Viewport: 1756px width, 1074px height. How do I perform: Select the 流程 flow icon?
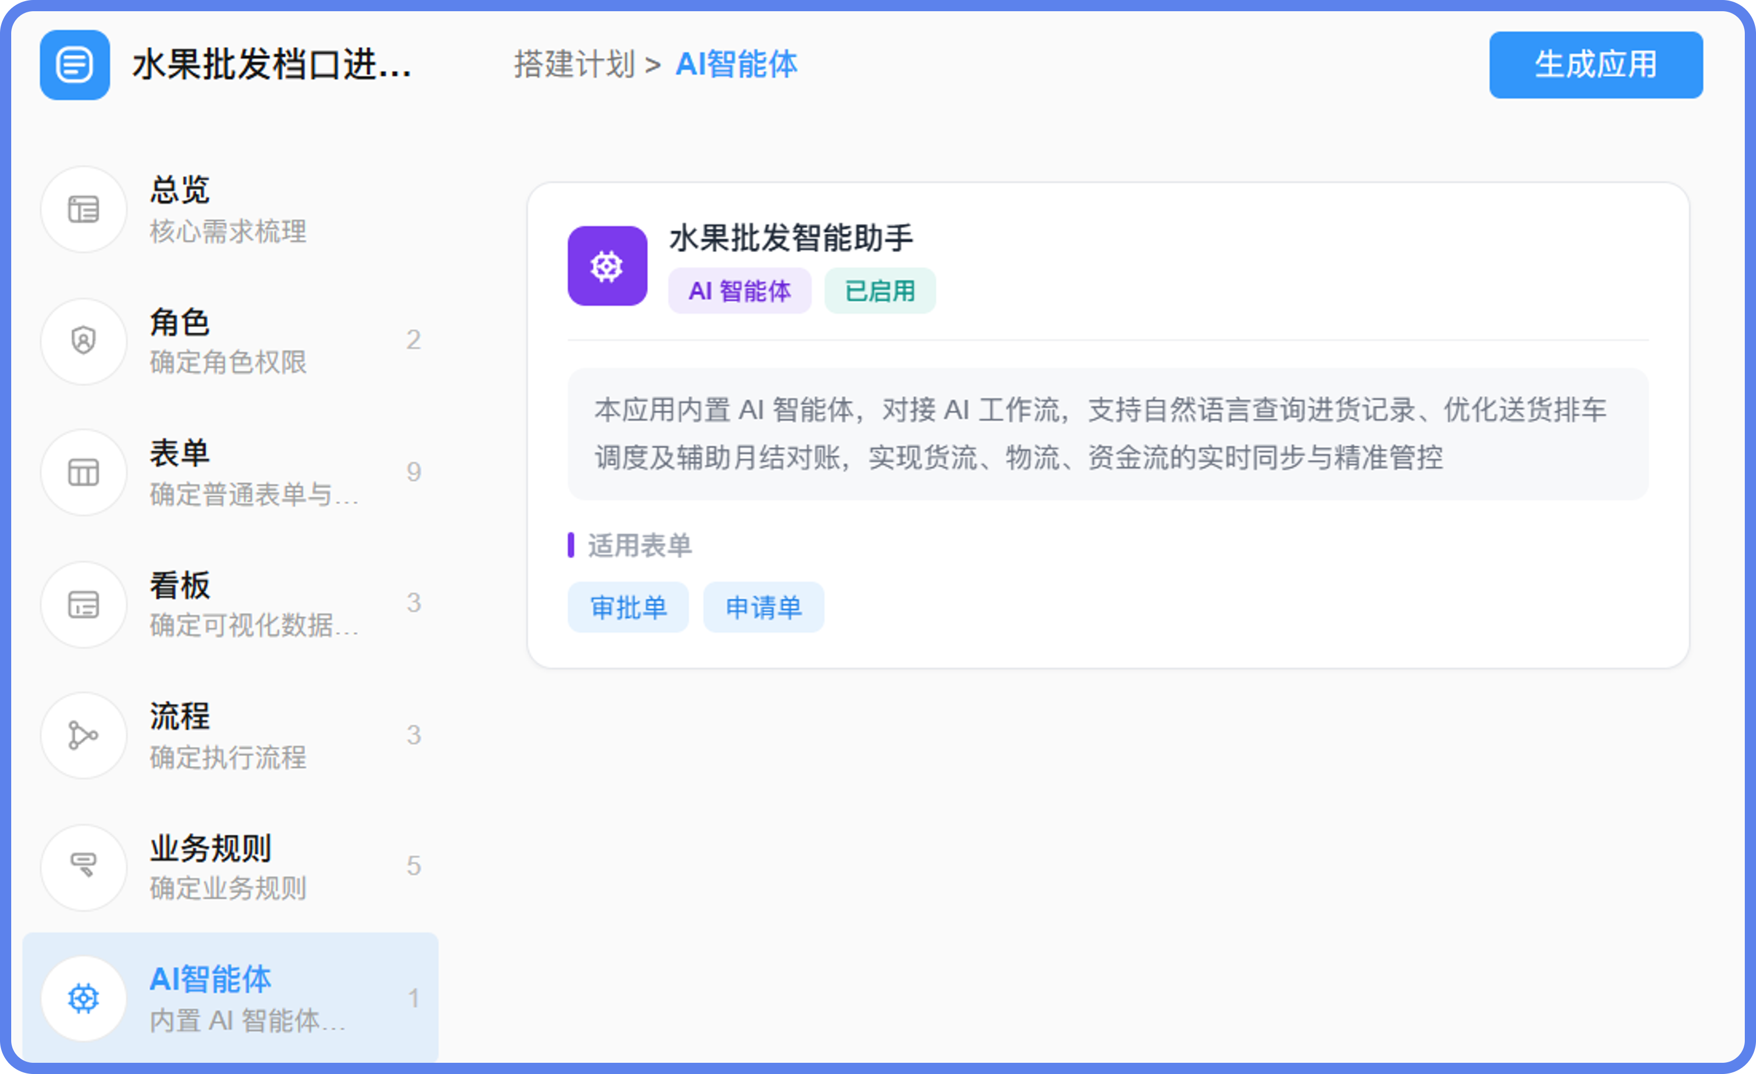tap(84, 735)
